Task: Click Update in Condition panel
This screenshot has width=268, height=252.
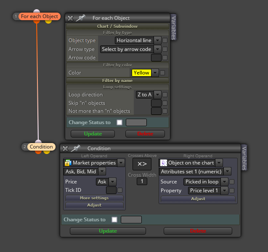Action: [108, 231]
